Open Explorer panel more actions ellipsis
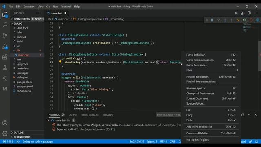 [x=39, y=13]
